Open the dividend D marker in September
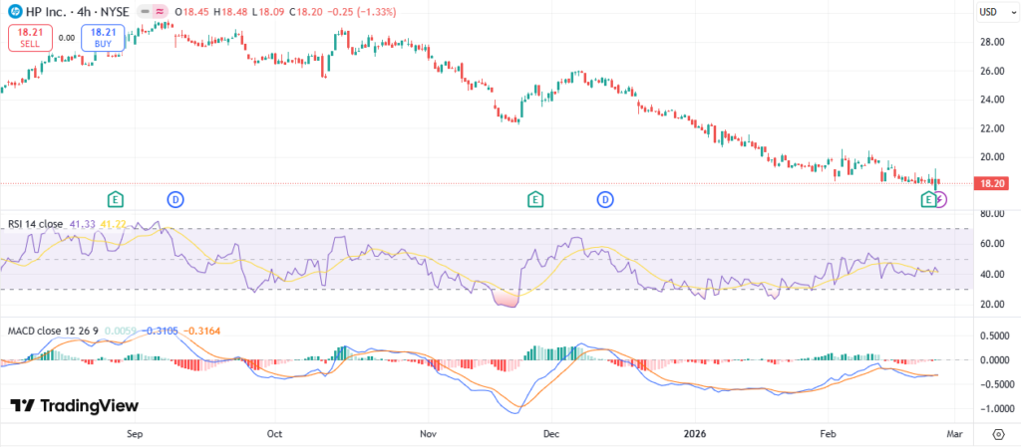The width and height of the screenshot is (1021, 447). point(175,199)
